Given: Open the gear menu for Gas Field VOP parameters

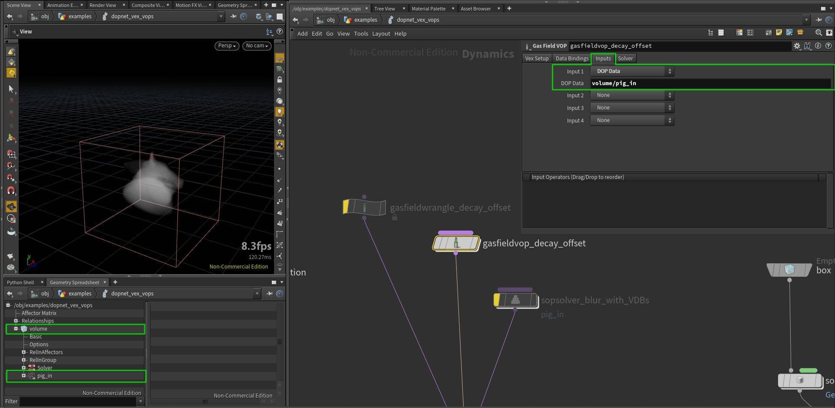Looking at the screenshot, I should pyautogui.click(x=797, y=46).
